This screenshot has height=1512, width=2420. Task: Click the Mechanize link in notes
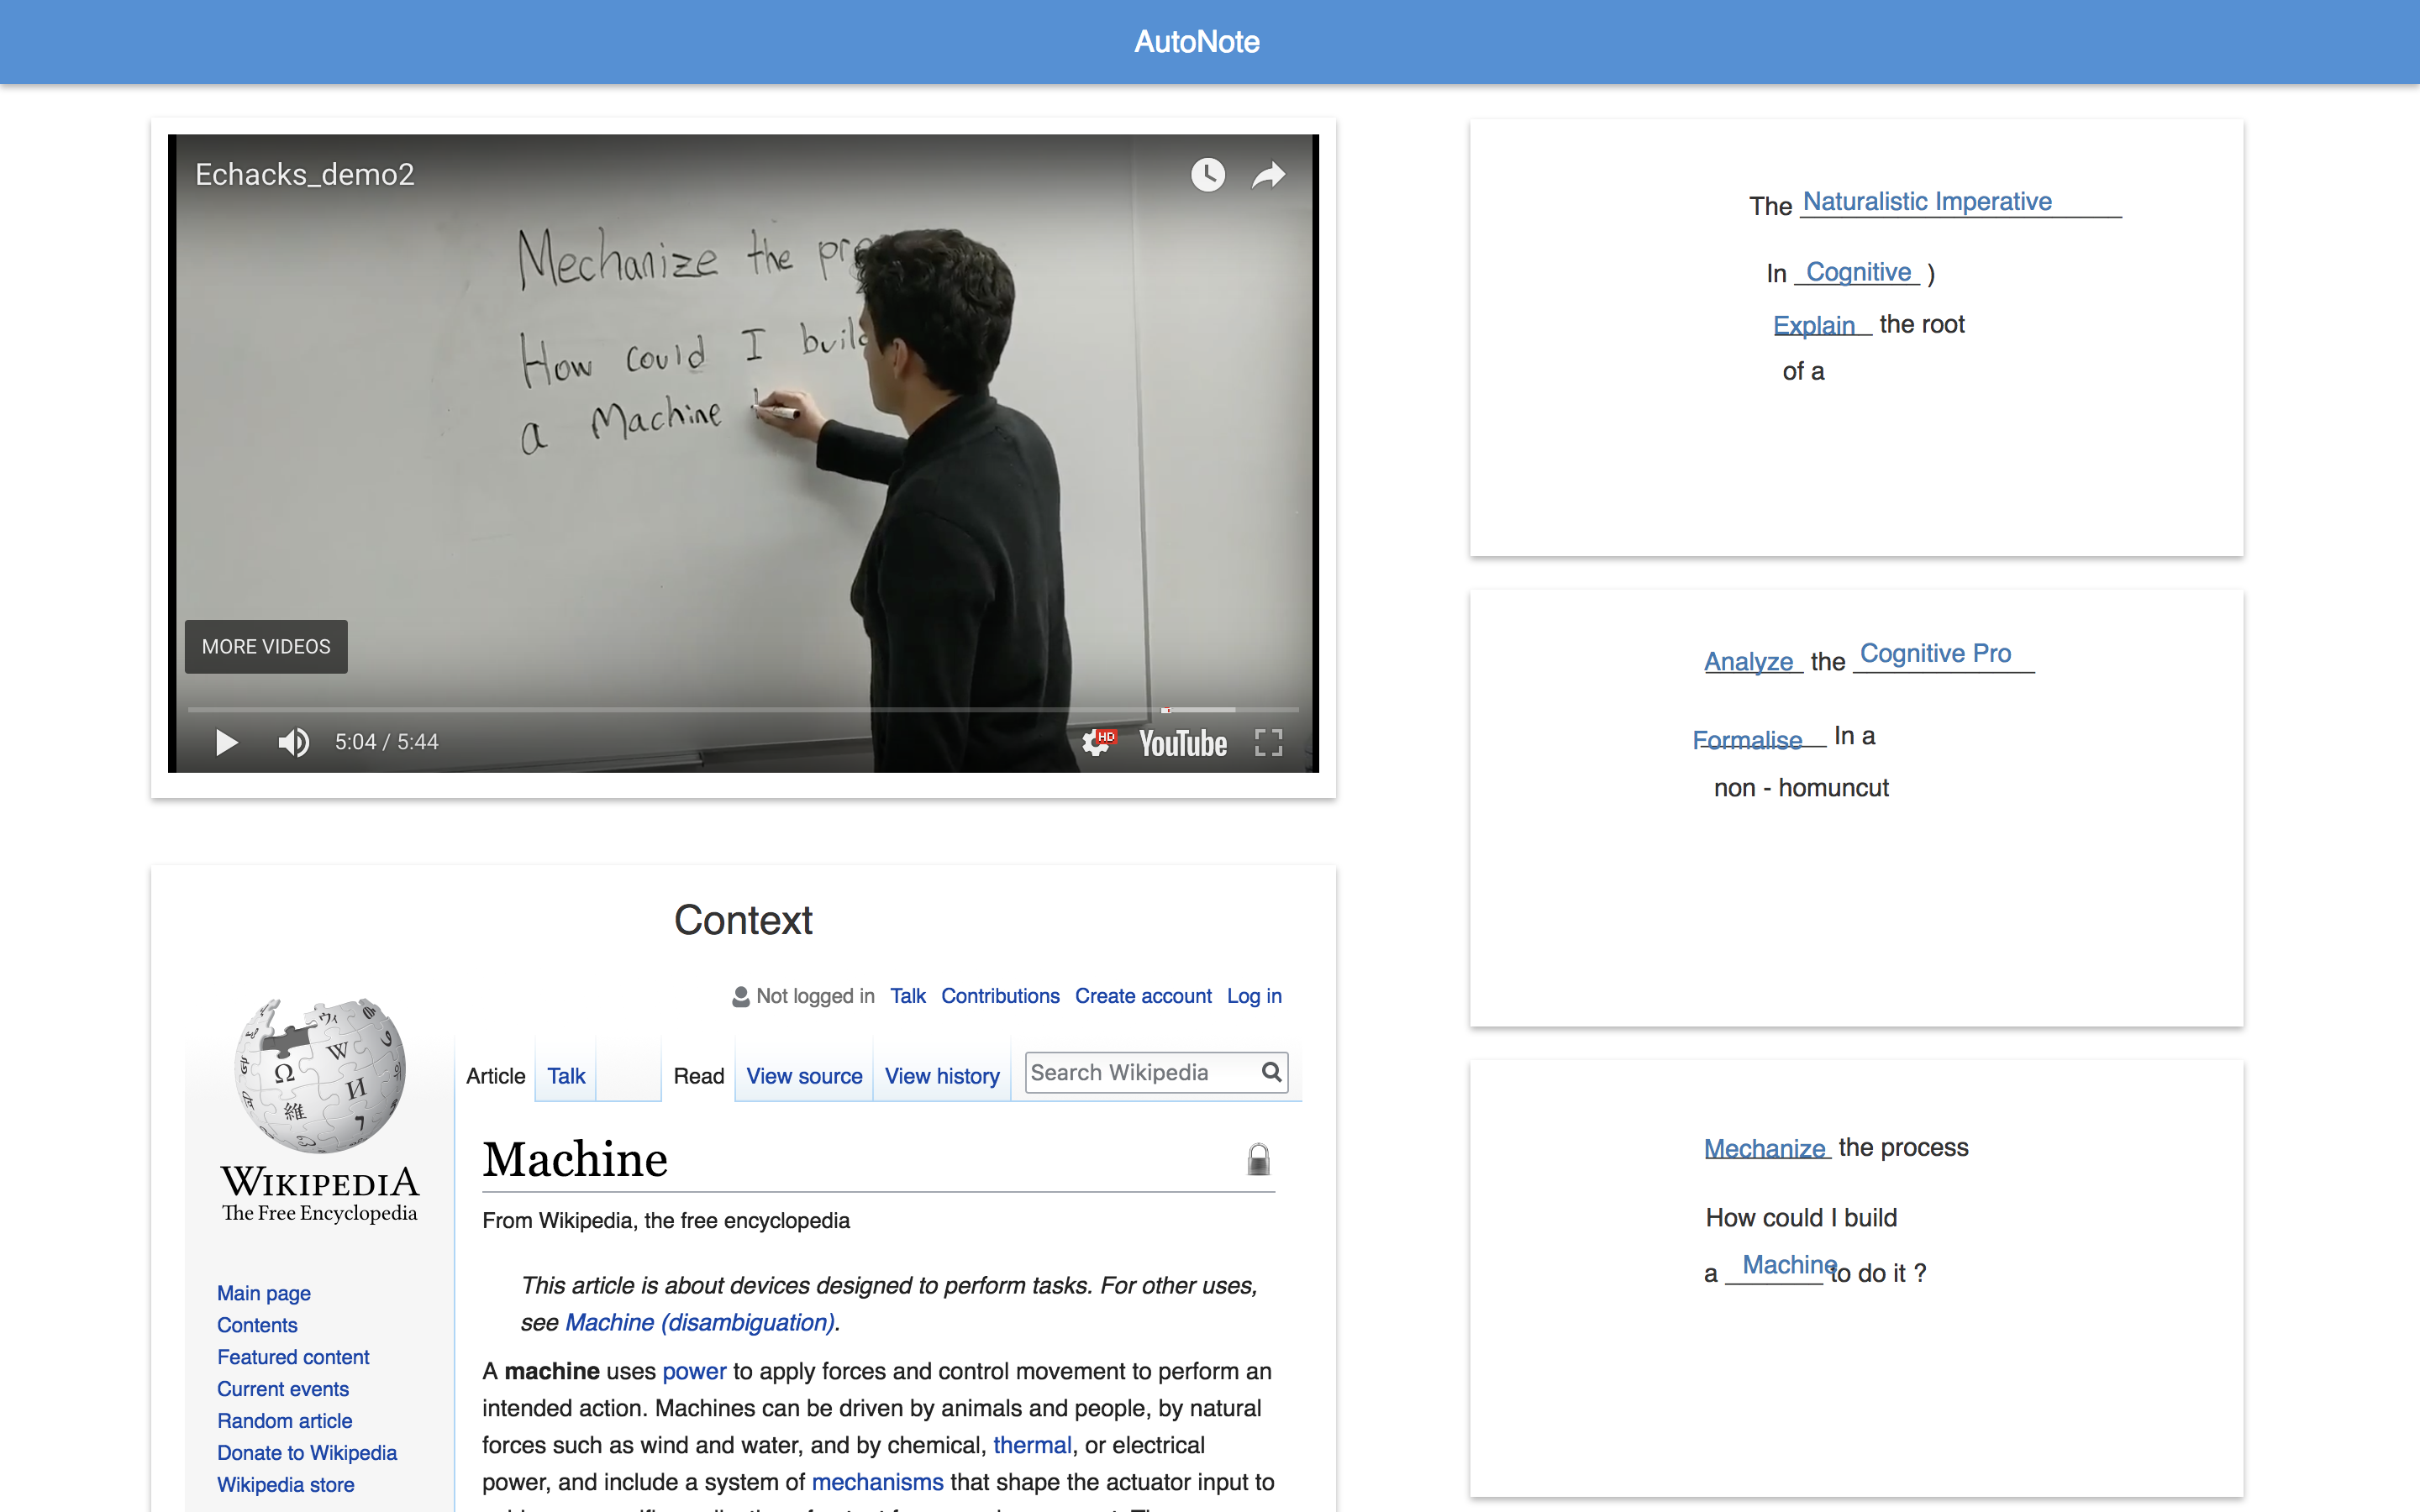coord(1764,1147)
